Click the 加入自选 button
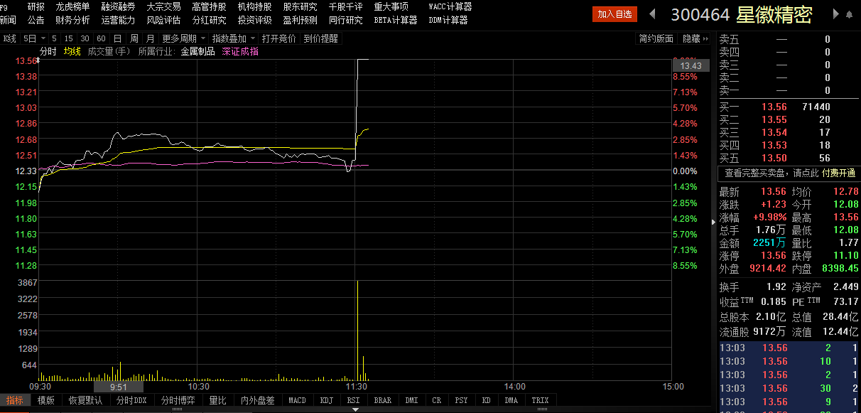The width and height of the screenshot is (861, 413). coord(614,14)
